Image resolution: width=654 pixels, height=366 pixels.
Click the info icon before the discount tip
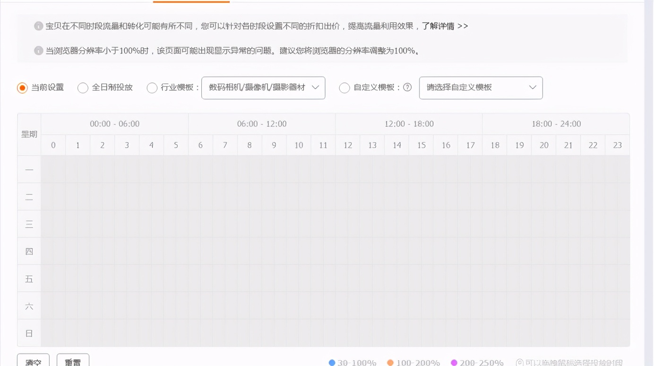[x=38, y=26]
